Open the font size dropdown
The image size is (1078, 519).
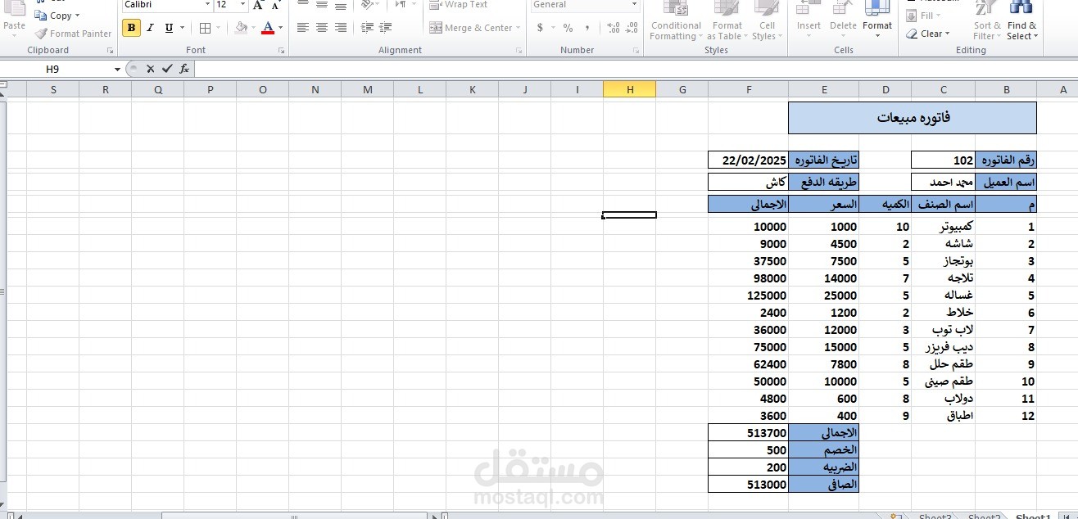[x=242, y=5]
